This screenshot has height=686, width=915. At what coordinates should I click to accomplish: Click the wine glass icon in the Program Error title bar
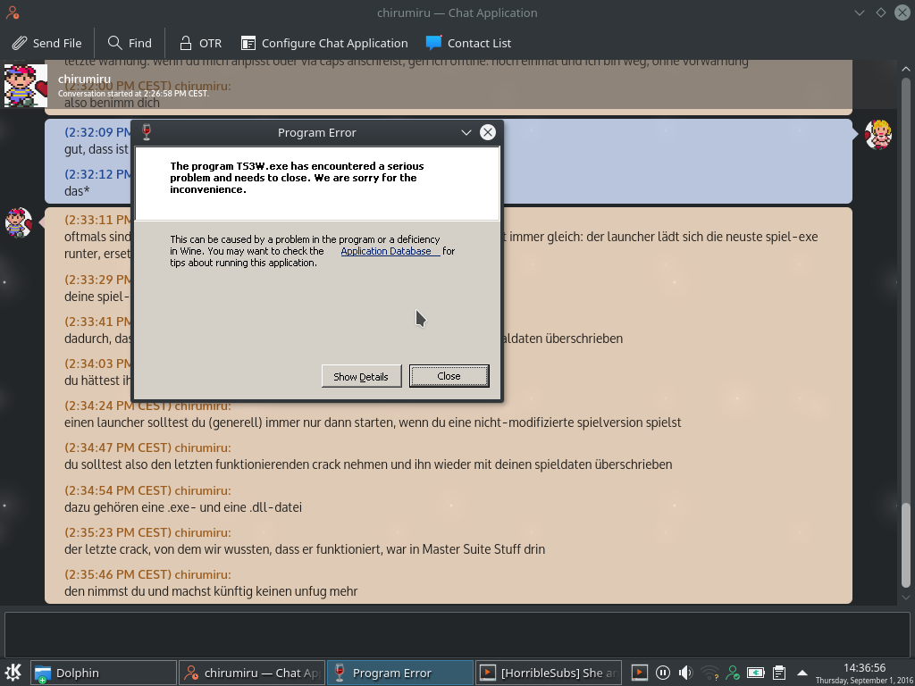coord(147,132)
